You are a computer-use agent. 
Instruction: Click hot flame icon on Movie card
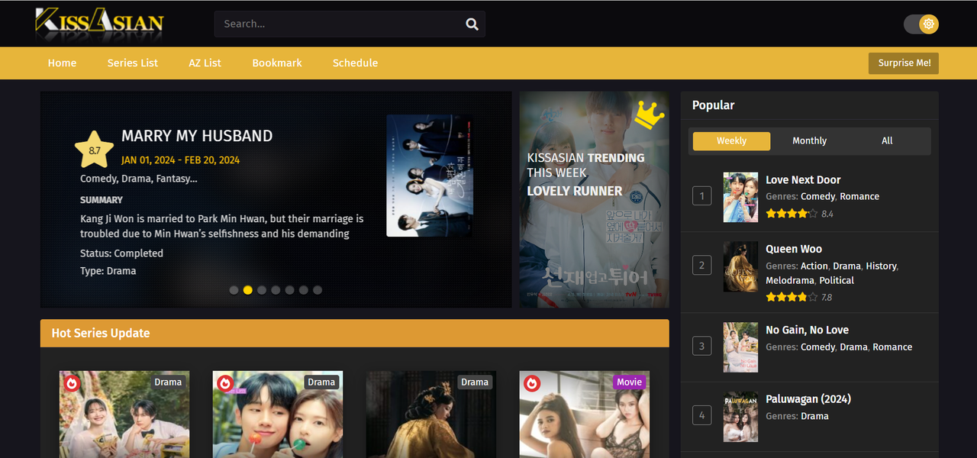pyautogui.click(x=531, y=383)
